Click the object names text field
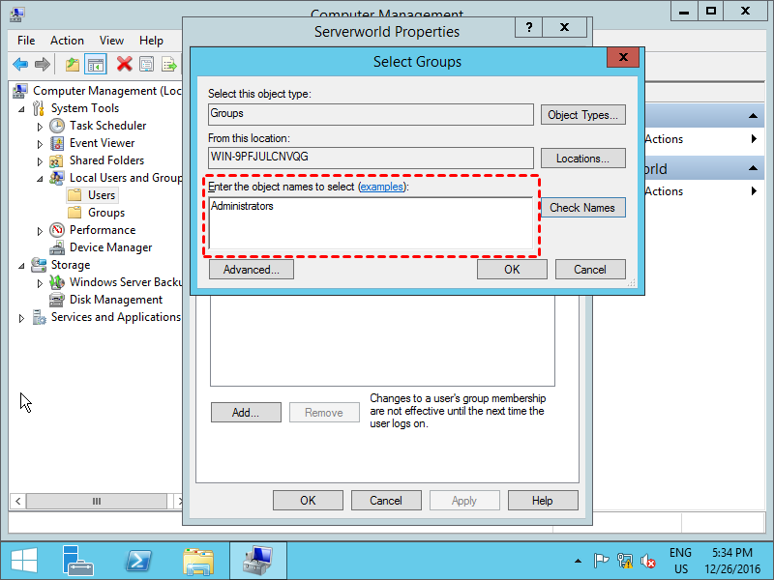The width and height of the screenshot is (774, 580). (x=371, y=226)
